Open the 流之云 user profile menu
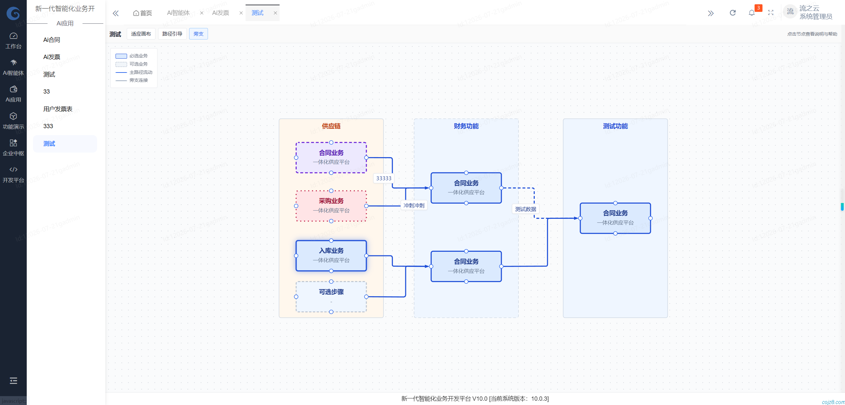The width and height of the screenshot is (845, 405). pyautogui.click(x=808, y=13)
